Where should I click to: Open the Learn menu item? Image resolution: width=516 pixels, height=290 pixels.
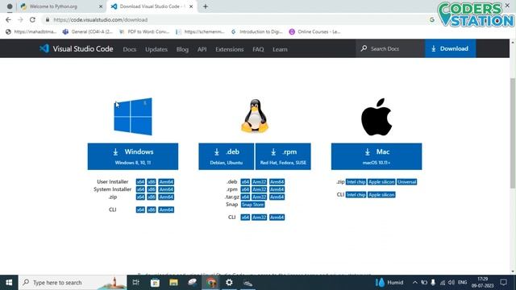pos(280,49)
